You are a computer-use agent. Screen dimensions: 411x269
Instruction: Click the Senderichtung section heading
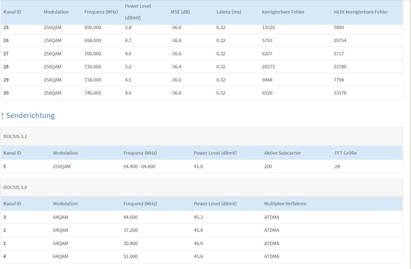(30, 115)
